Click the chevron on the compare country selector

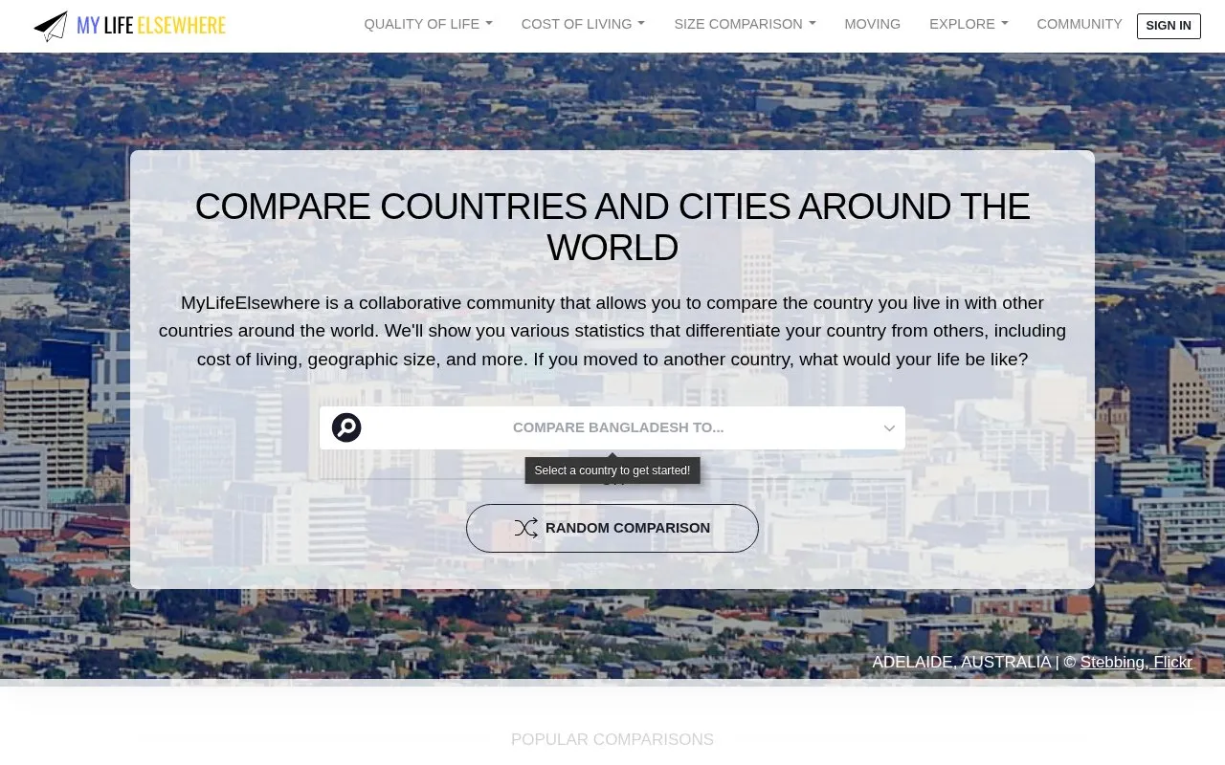(x=889, y=428)
